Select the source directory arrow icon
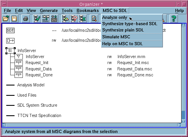 coord(10,41)
